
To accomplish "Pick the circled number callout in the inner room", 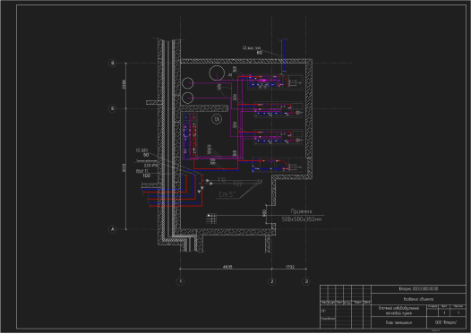I will (x=217, y=119).
